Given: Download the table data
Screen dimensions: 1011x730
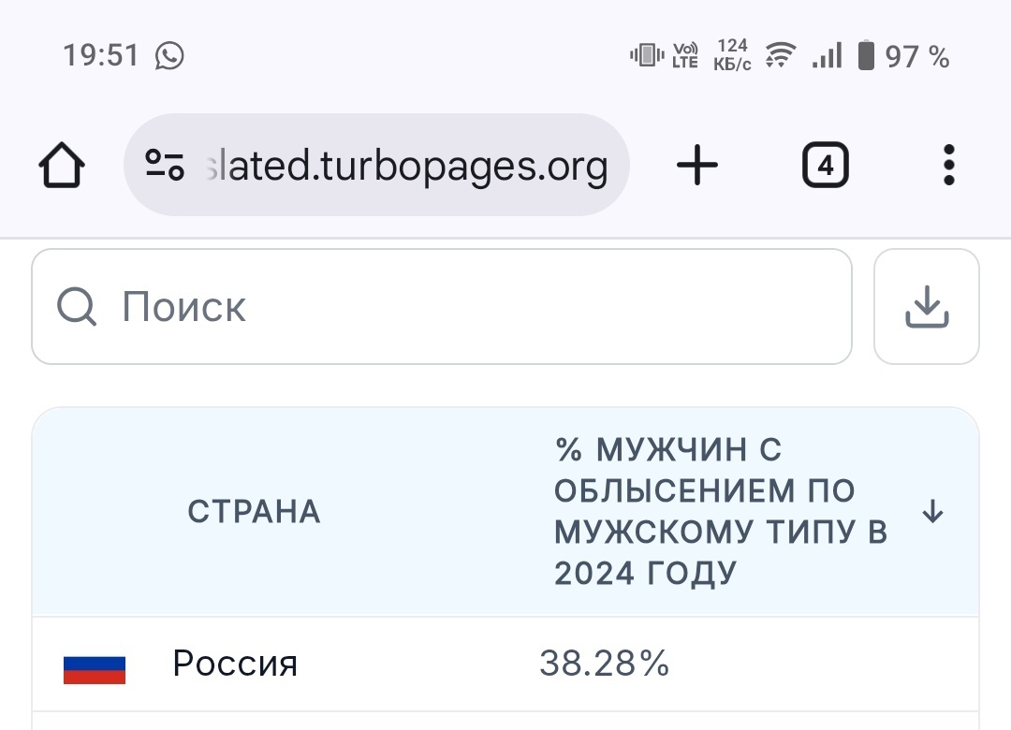Looking at the screenshot, I should 927,307.
